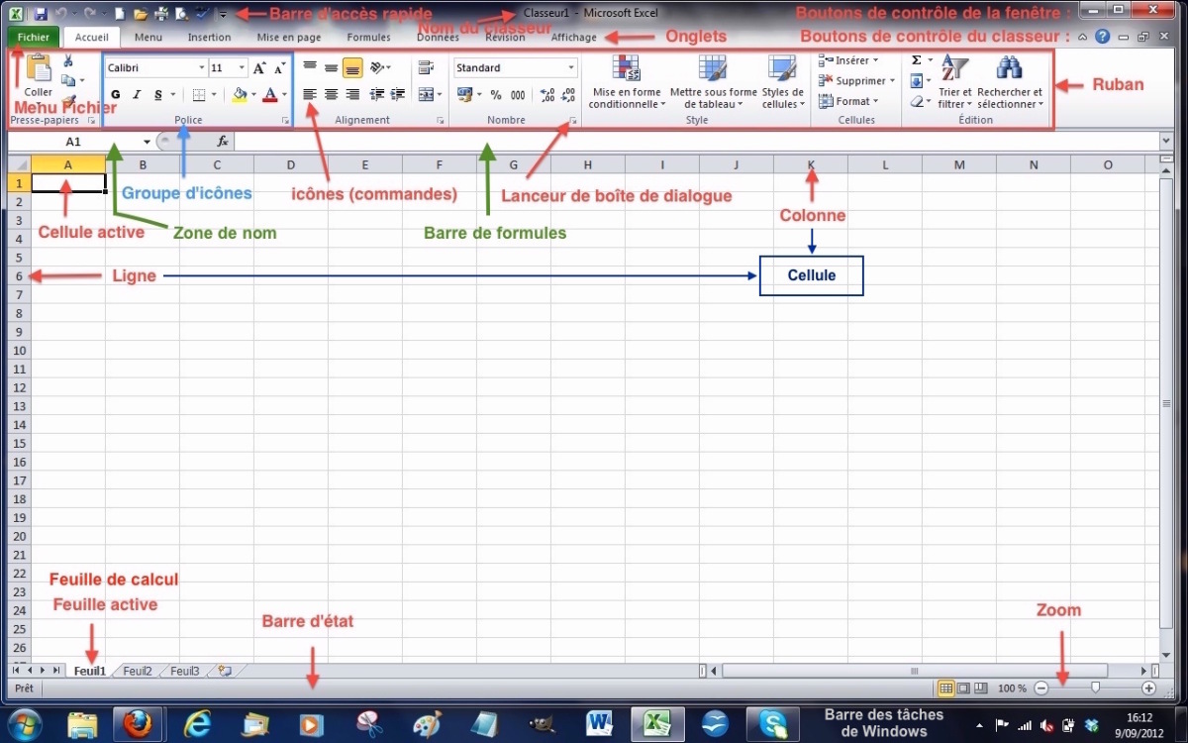Click the Name Box showing A1
The height and width of the screenshot is (743, 1188).
pyautogui.click(x=80, y=142)
